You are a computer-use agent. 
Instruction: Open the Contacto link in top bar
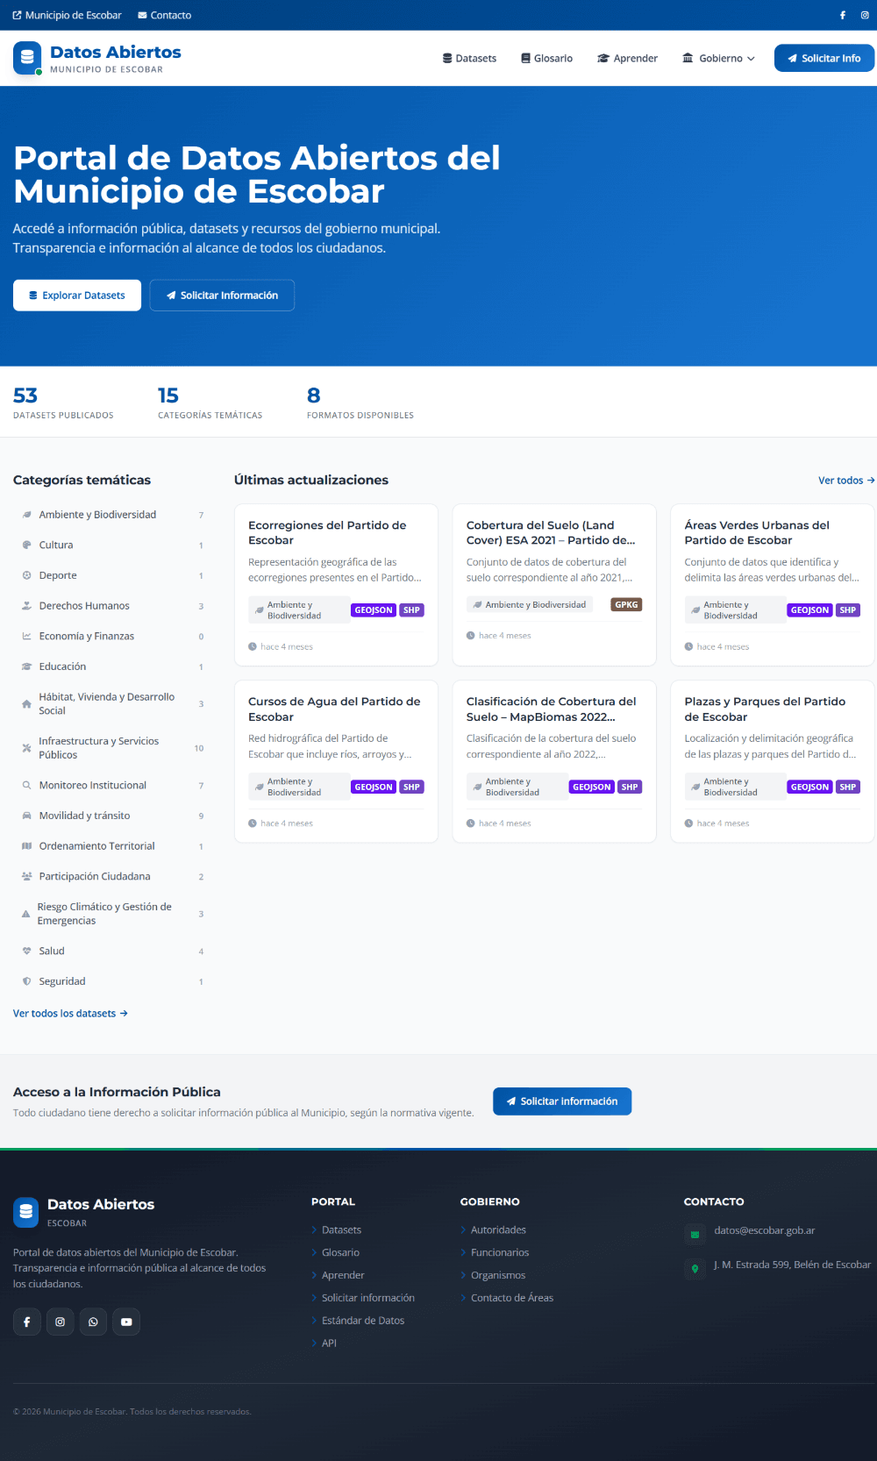coord(165,15)
